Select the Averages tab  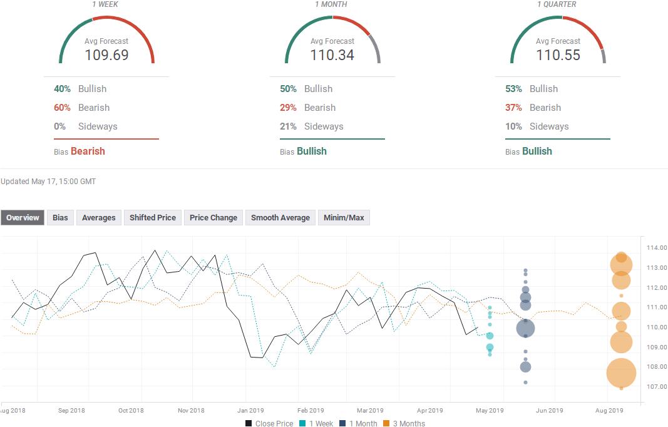98,218
